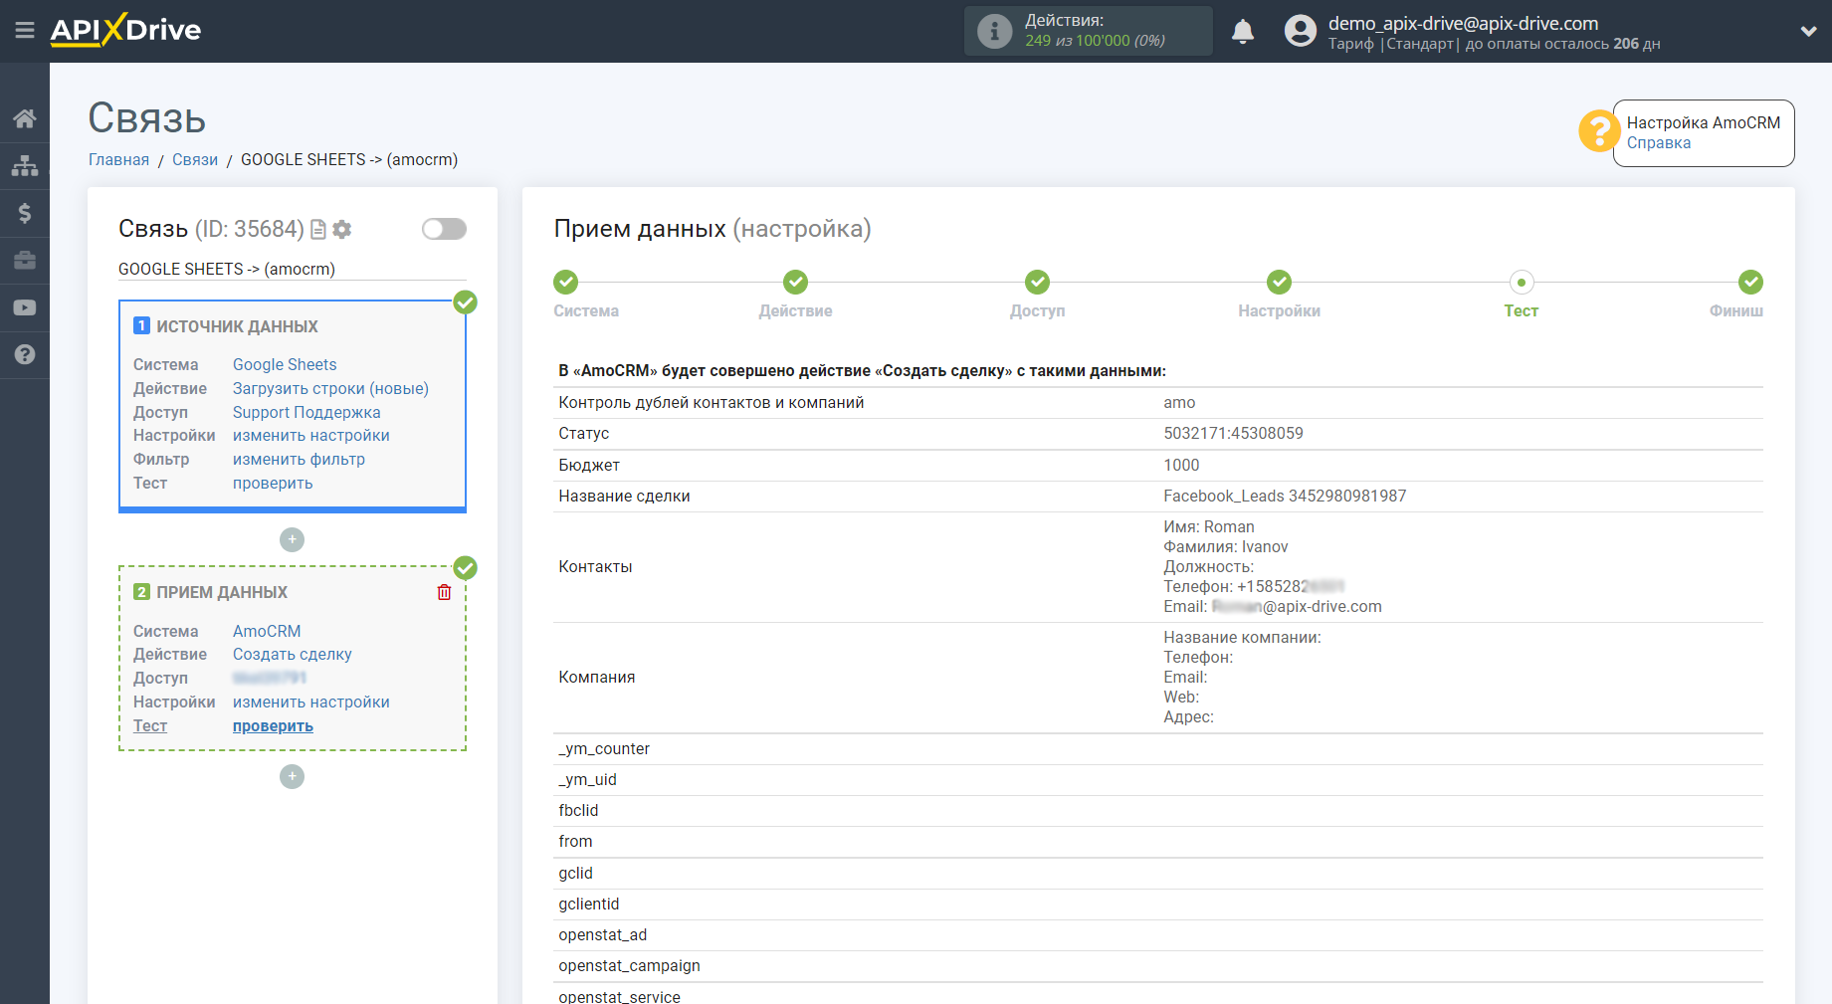Open connection settings gear icon
Image resolution: width=1832 pixels, height=1004 pixels.
[342, 230]
